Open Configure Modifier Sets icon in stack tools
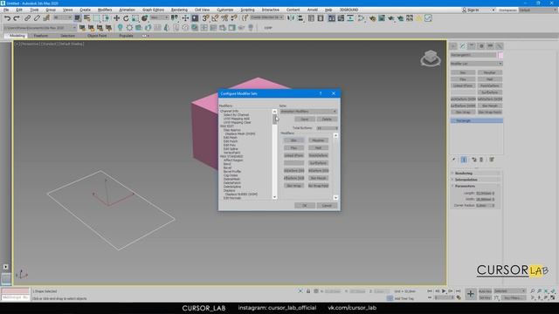 tap(492, 160)
